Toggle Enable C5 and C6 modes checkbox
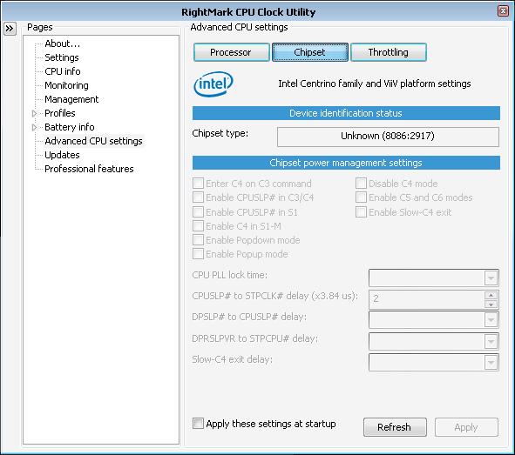This screenshot has width=515, height=455. (361, 197)
